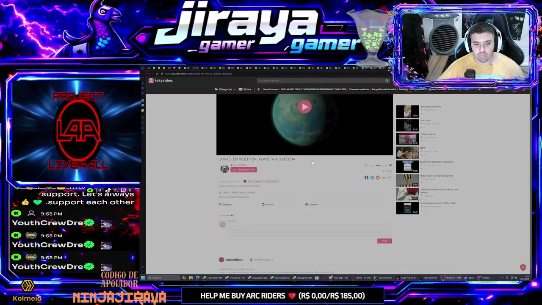Viewport: 542px width, 305px height.
Task: Open the Instagram social link
Action: [x=225, y=205]
